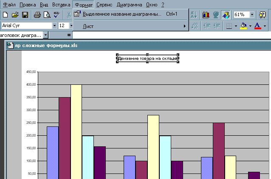This screenshot has height=179, width=271.
Task: Toggle the Drawing toolbar icon
Action: 226,15
